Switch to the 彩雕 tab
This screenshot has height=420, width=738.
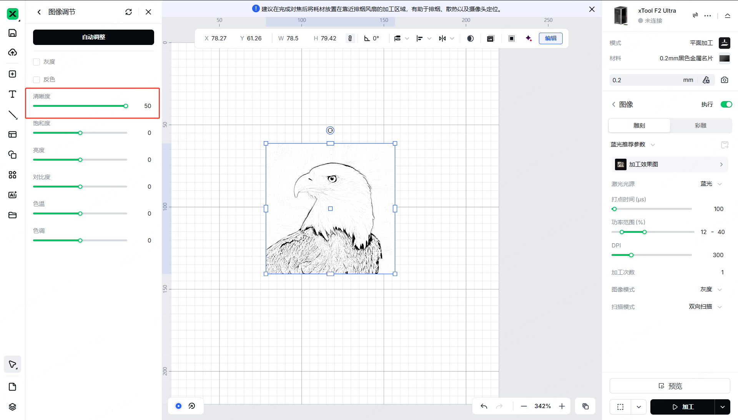[x=700, y=126]
